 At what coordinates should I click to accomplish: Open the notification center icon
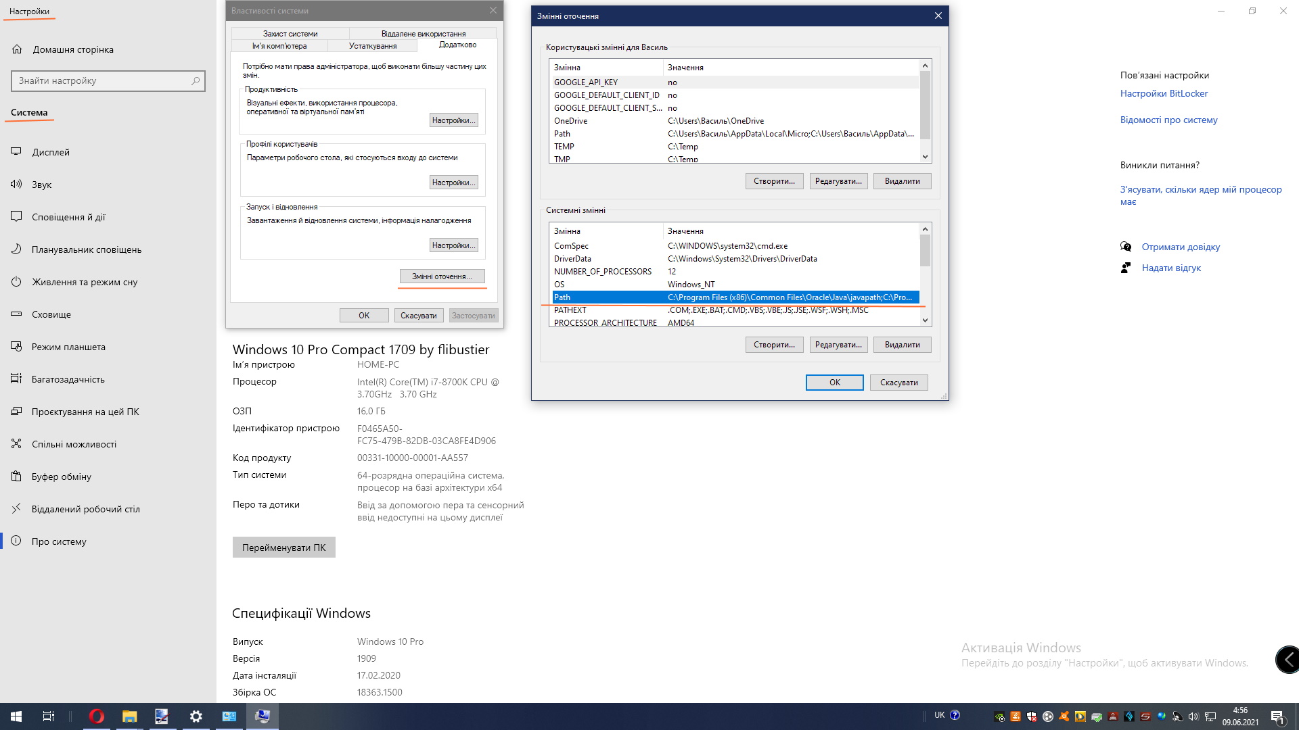click(1277, 716)
